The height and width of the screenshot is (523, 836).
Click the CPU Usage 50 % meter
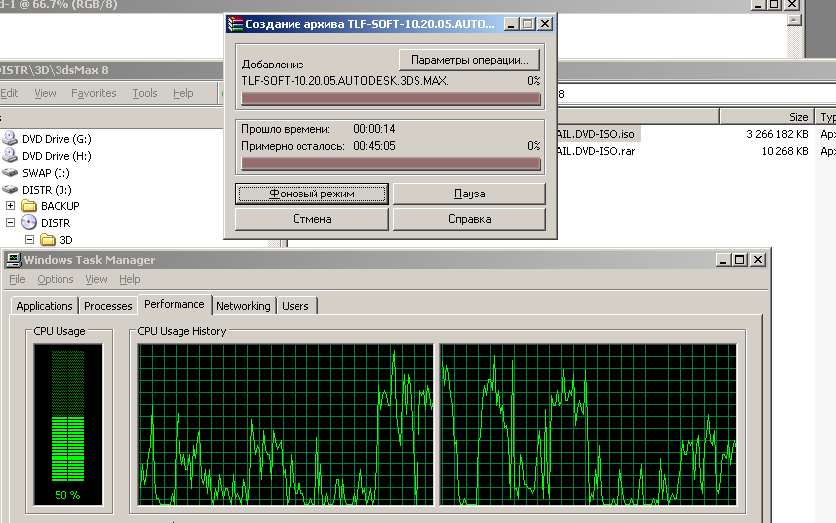[x=67, y=425]
